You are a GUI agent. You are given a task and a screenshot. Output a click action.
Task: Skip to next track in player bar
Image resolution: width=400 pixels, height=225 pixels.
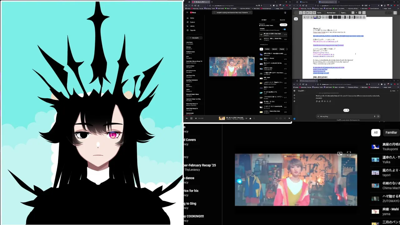point(196,118)
